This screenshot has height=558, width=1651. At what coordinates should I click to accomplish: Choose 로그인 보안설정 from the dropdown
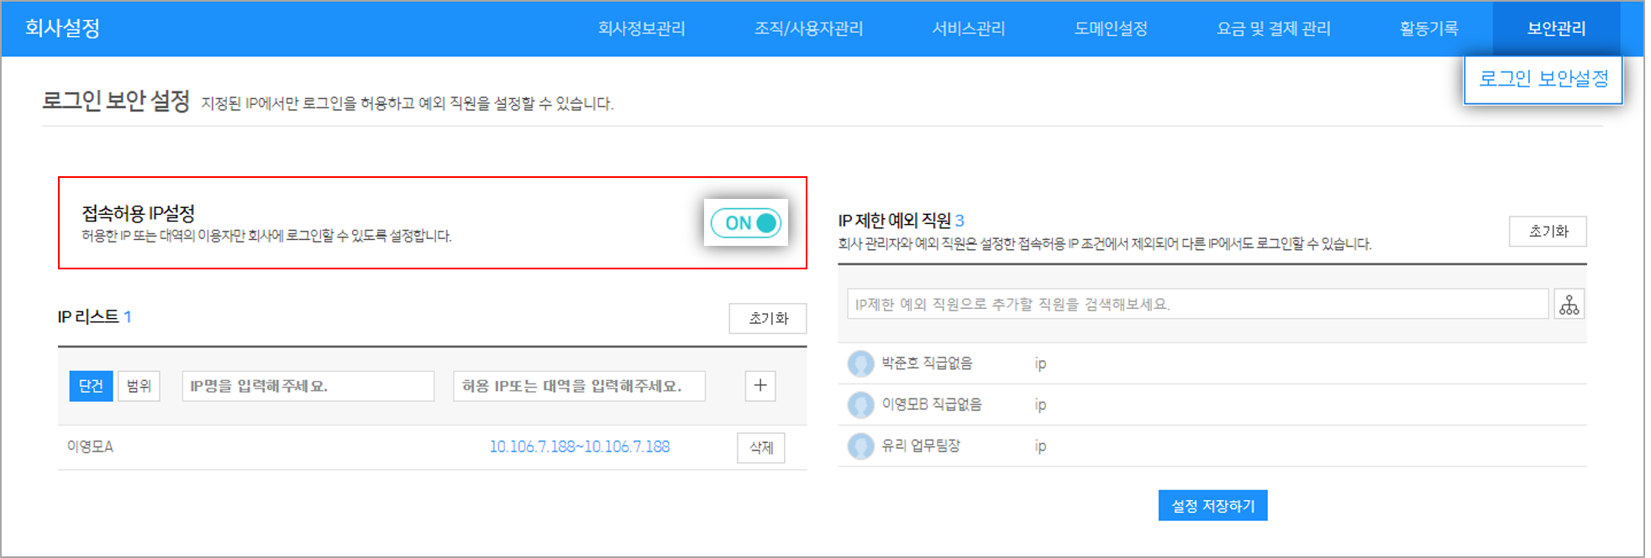(x=1543, y=80)
